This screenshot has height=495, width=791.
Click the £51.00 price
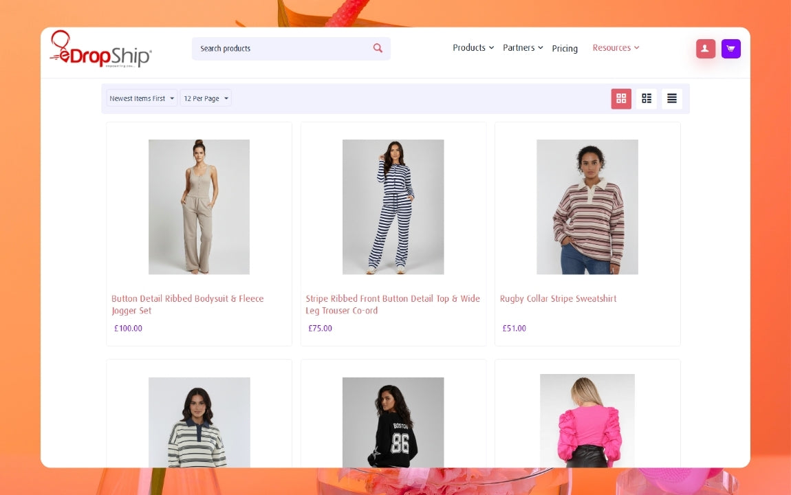pos(514,328)
